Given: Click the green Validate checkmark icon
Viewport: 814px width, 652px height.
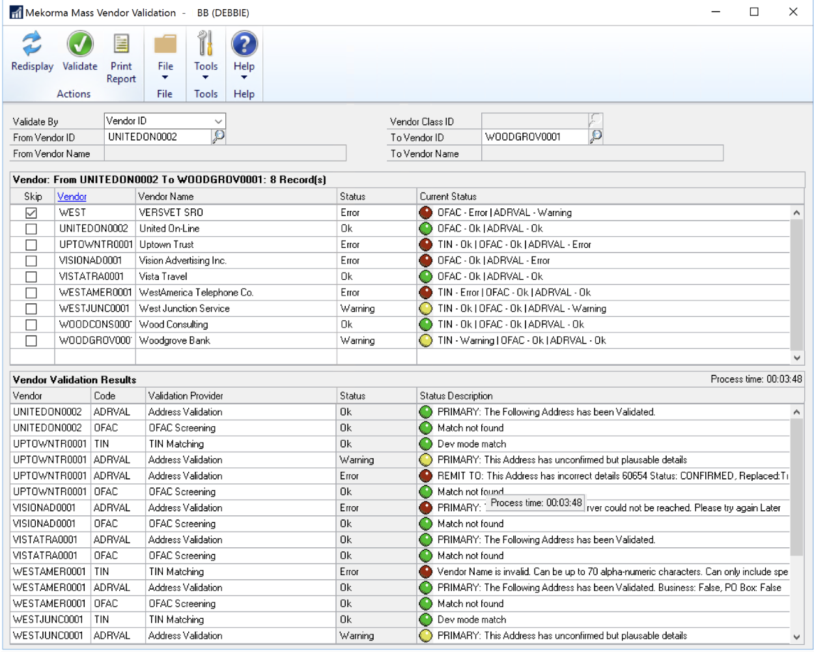Looking at the screenshot, I should tap(80, 44).
